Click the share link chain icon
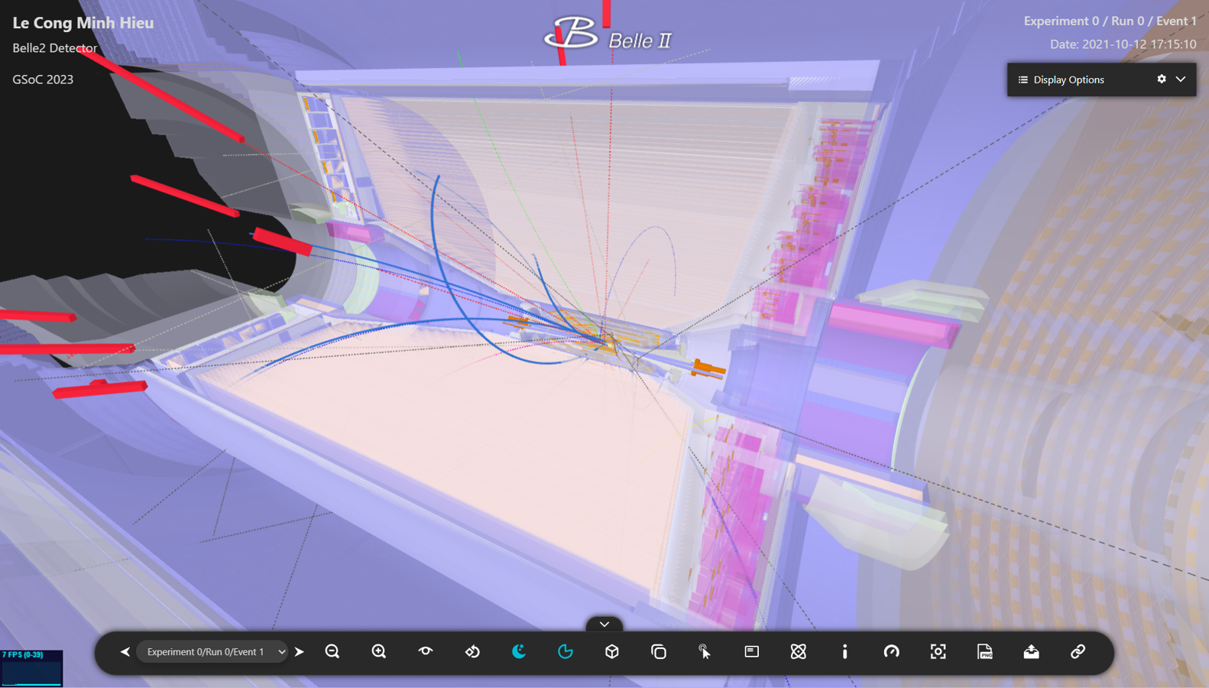The image size is (1209, 688). pos(1078,651)
